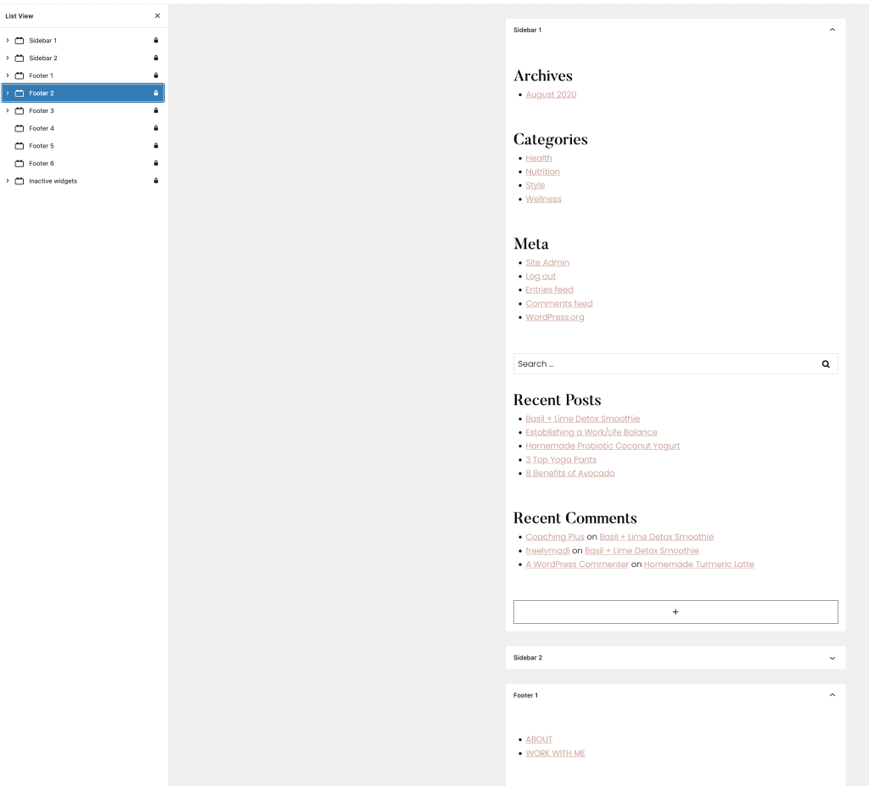869x786 pixels.
Task: Click the freelymadi commenter link
Action: pos(547,551)
